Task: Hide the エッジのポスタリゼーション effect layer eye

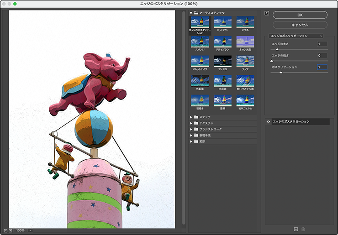Action: (268, 122)
